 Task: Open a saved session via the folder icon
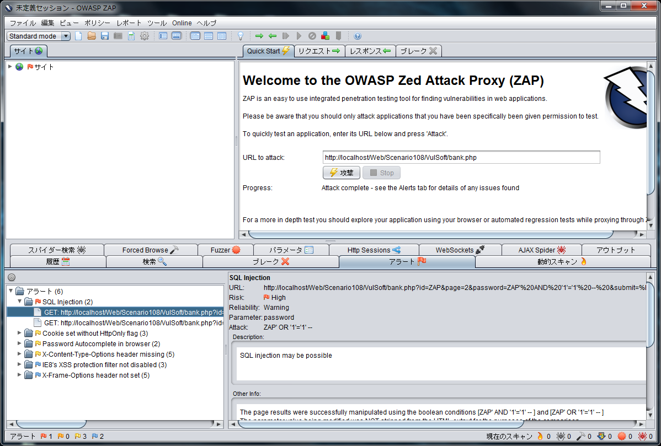click(92, 36)
